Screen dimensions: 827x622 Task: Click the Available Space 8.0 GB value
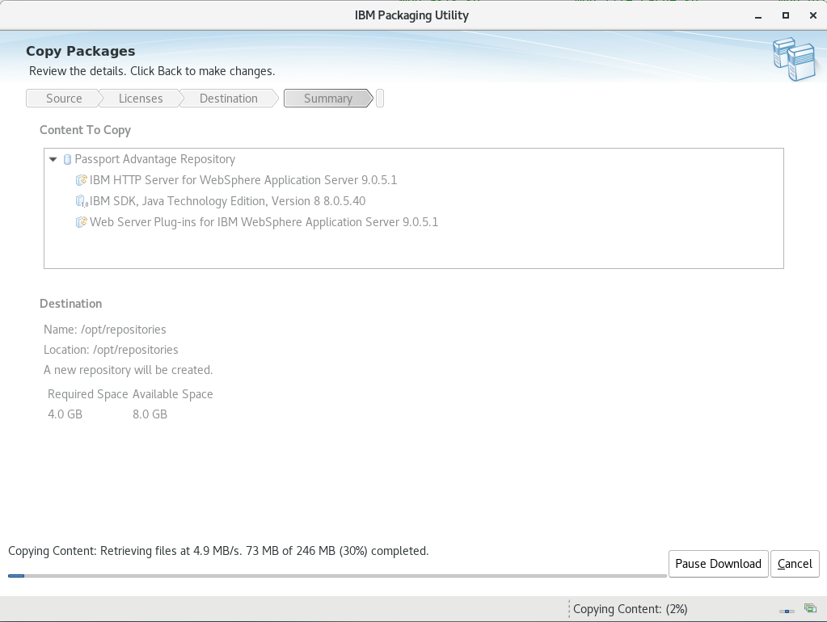(150, 414)
